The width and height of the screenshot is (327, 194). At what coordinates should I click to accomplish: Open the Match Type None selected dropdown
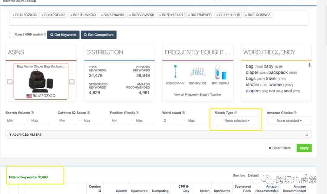click(x=237, y=121)
